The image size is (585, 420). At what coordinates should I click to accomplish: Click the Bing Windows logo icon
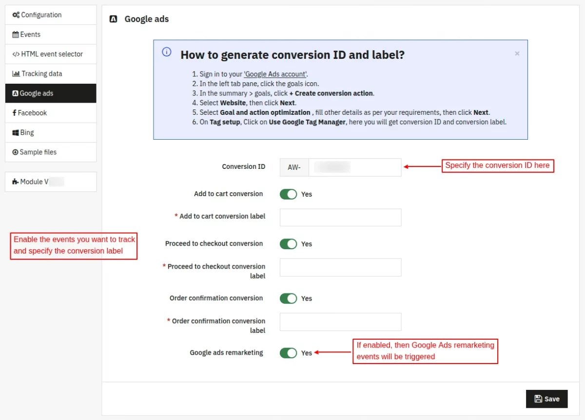coord(16,133)
